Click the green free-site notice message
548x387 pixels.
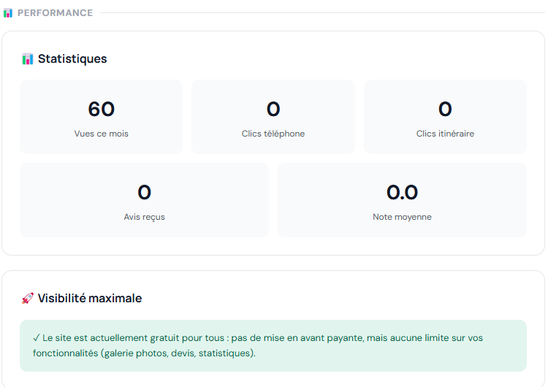(x=273, y=346)
